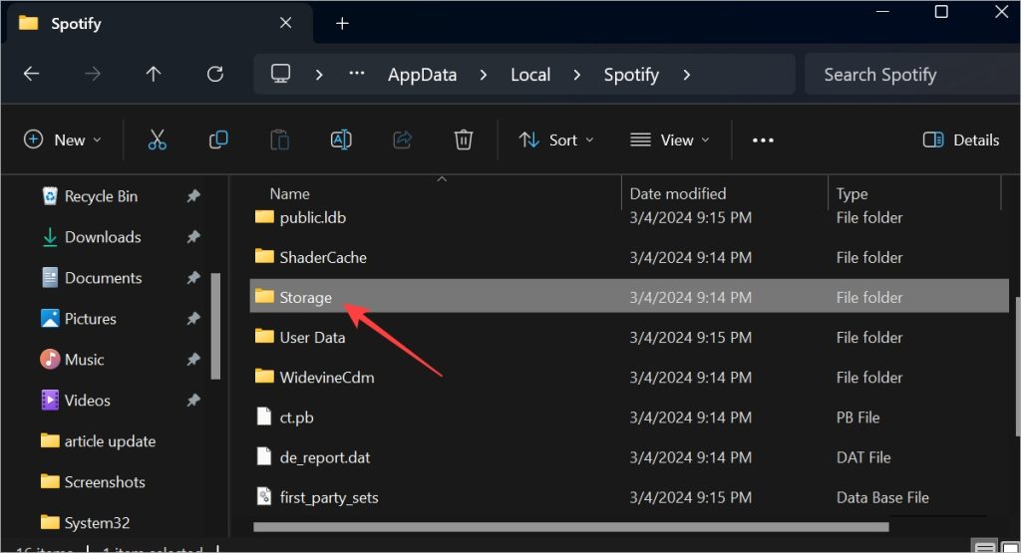This screenshot has height=553, width=1021.
Task: Open the Sort dropdown menu
Action: pos(556,139)
